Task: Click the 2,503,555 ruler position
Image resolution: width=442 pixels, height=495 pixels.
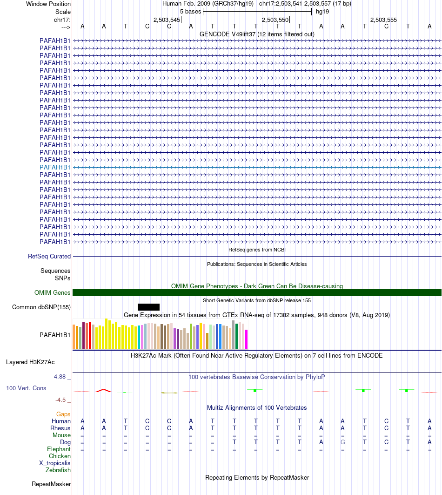Action: click(384, 20)
